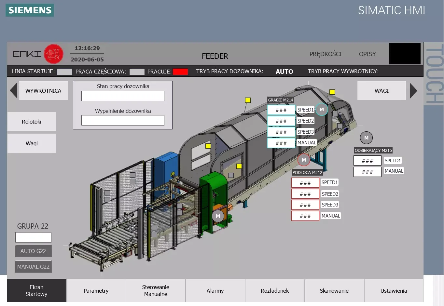Click the GRABIE M214 motor icon

coord(322,110)
